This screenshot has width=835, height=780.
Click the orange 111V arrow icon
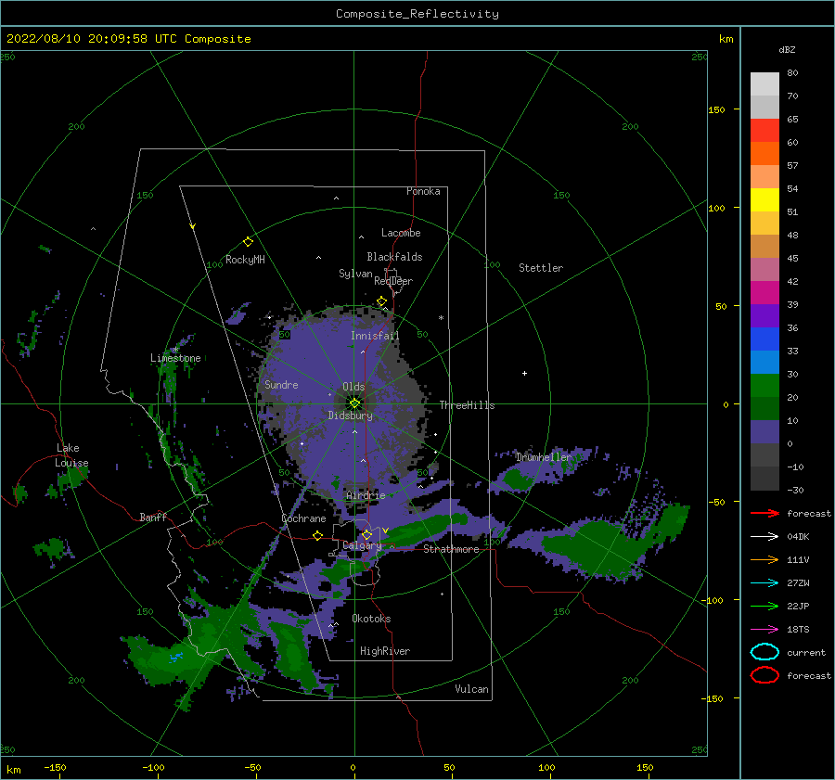[x=764, y=559]
